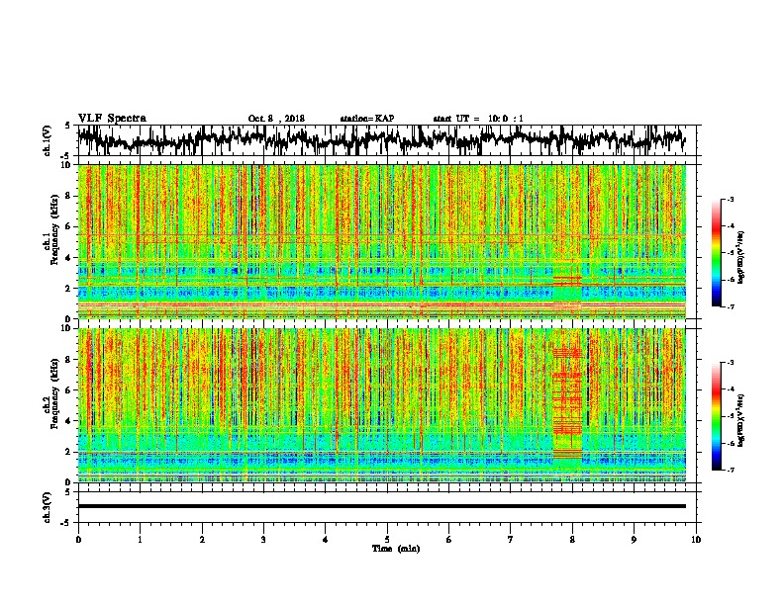Image resolution: width=784 pixels, height=605 pixels.
Task: Click time axis tick label "2"
Action: [x=202, y=539]
